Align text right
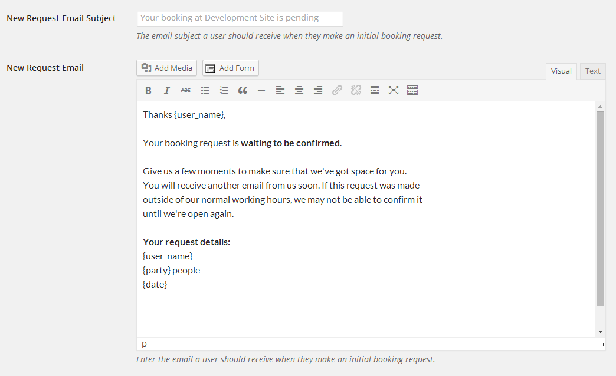Image resolution: width=616 pixels, height=376 pixels. click(x=318, y=90)
